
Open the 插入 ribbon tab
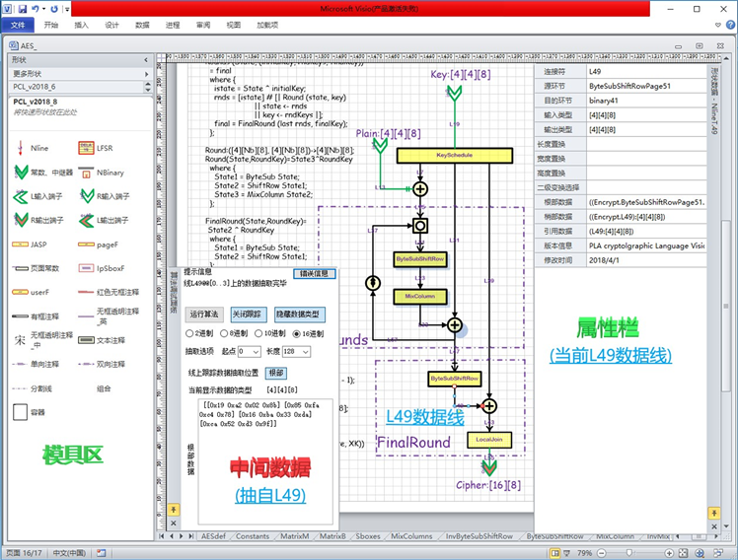[x=81, y=24]
